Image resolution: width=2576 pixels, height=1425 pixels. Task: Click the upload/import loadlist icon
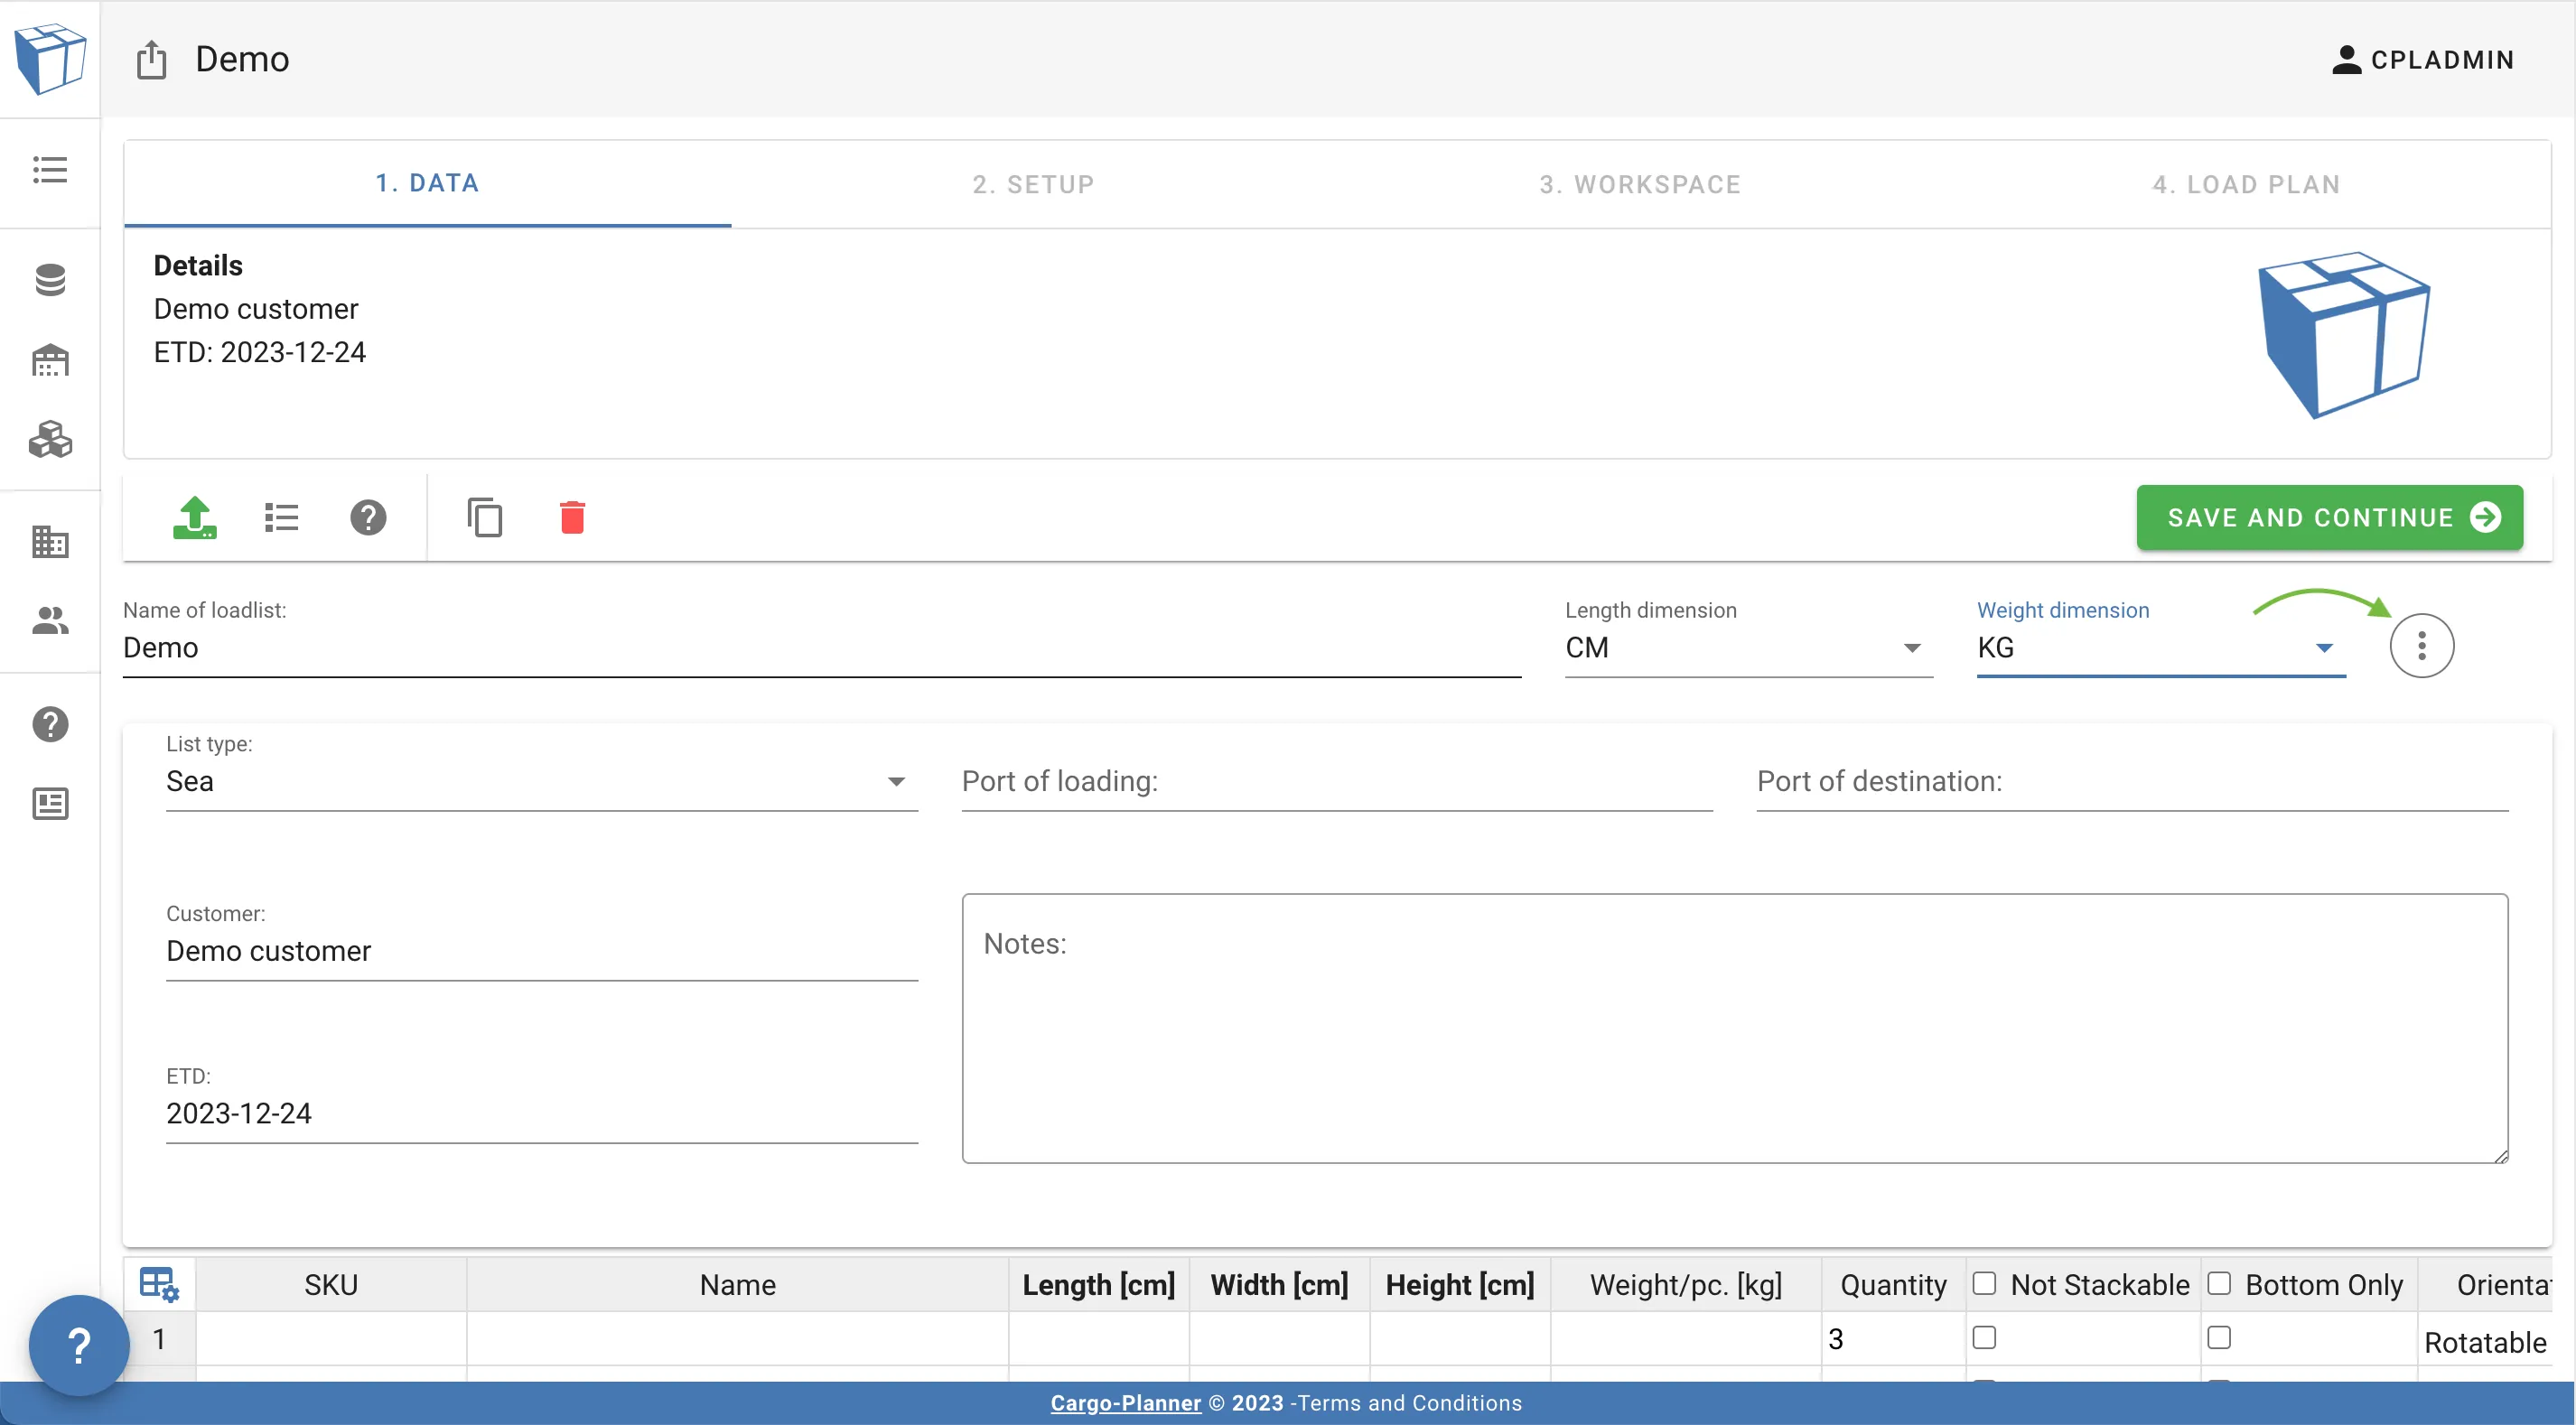click(x=193, y=516)
